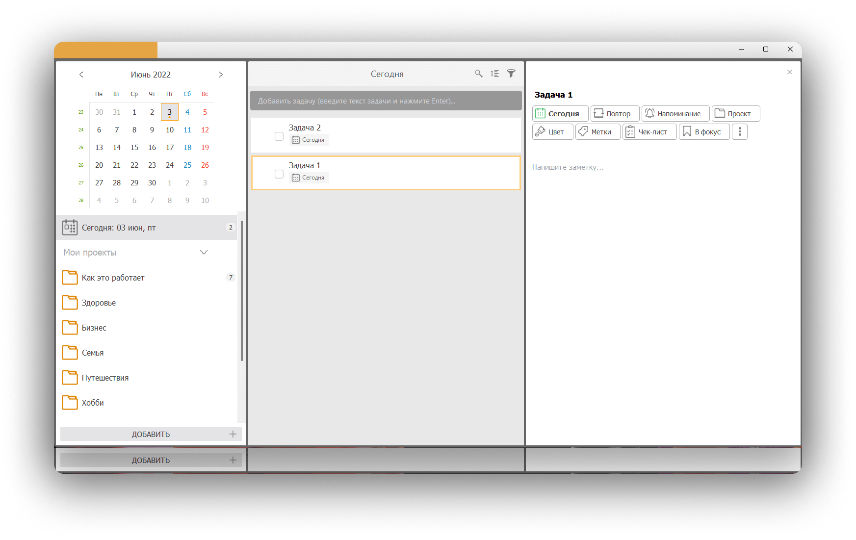Open Хобби project

pos(147,403)
